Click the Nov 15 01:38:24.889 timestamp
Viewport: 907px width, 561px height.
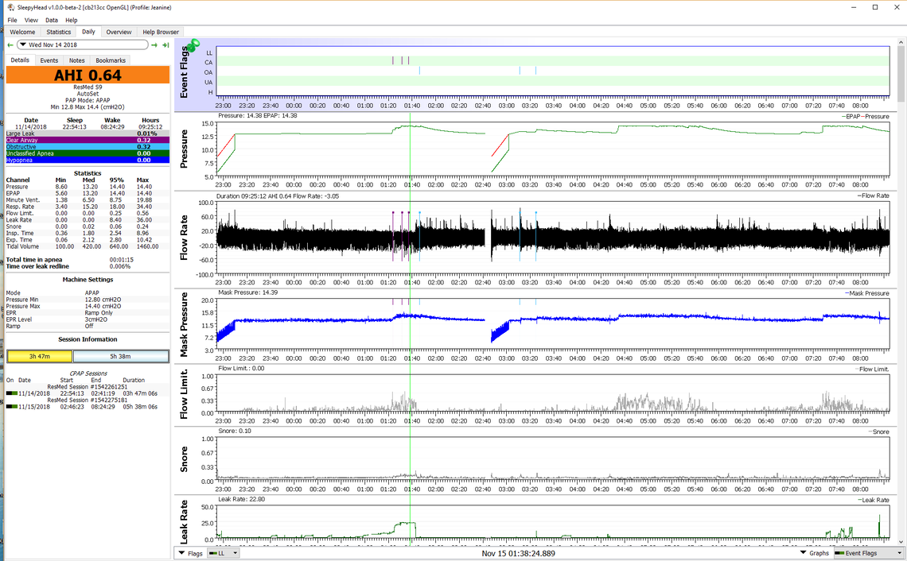518,554
